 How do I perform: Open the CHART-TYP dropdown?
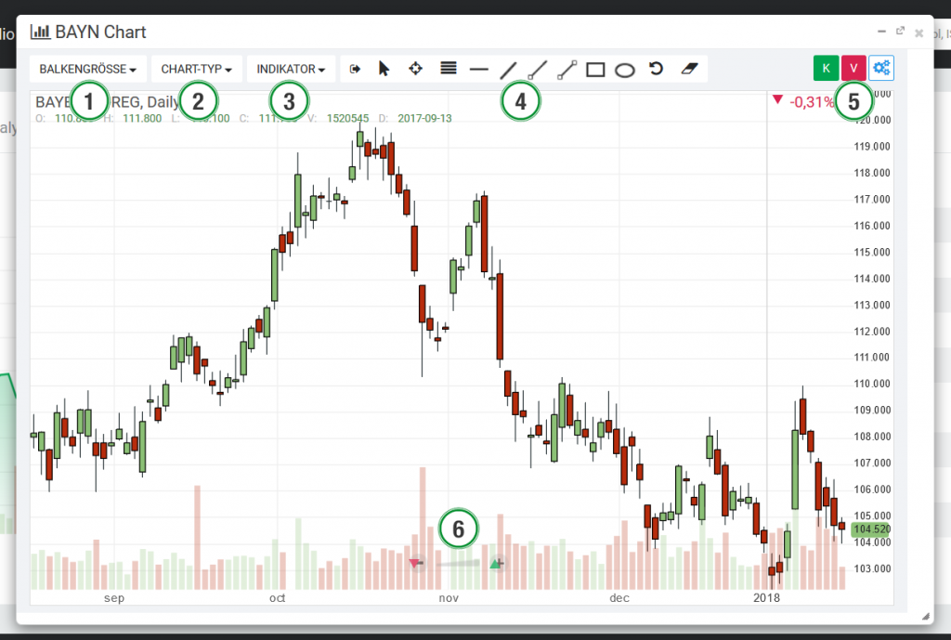coord(197,69)
